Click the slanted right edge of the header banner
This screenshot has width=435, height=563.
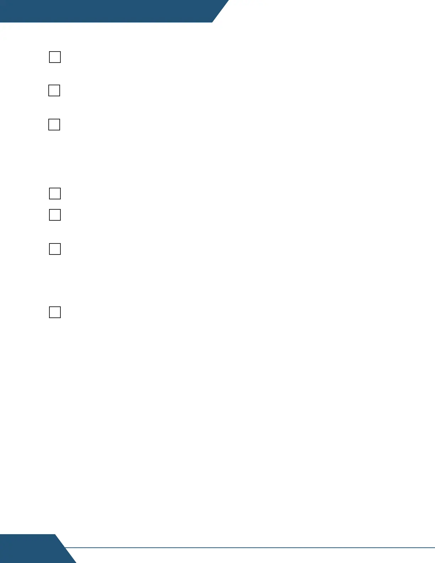click(221, 11)
